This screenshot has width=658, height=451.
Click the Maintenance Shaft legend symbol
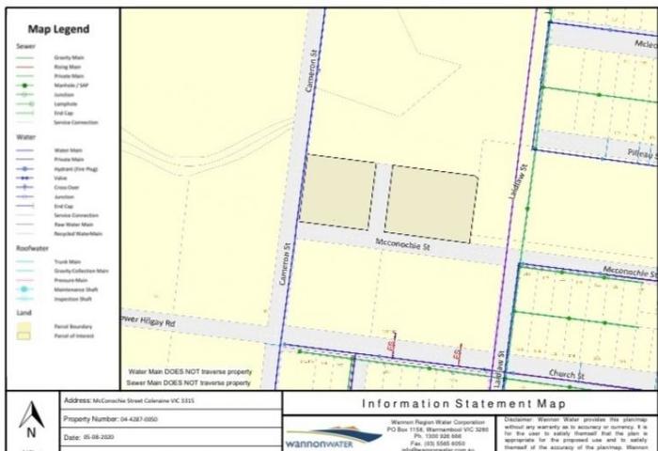coord(24,289)
